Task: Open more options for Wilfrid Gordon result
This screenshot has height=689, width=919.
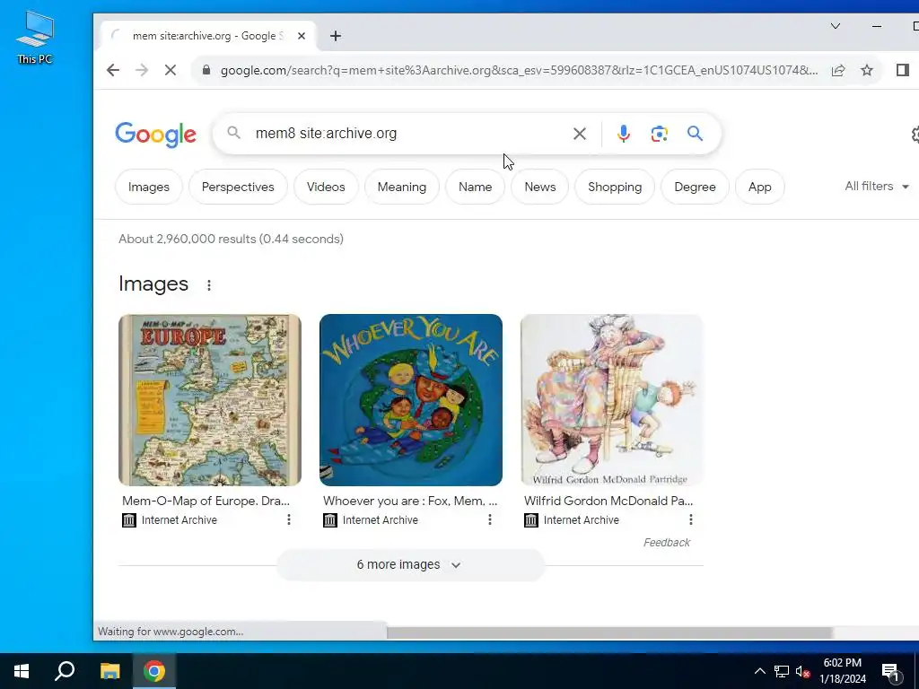Action: pos(690,519)
